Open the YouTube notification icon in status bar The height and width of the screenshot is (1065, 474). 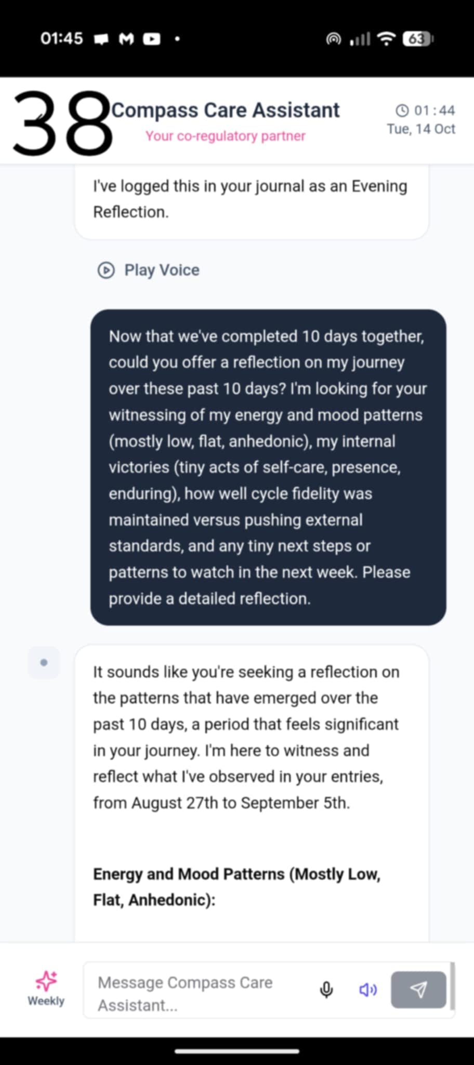click(x=152, y=39)
